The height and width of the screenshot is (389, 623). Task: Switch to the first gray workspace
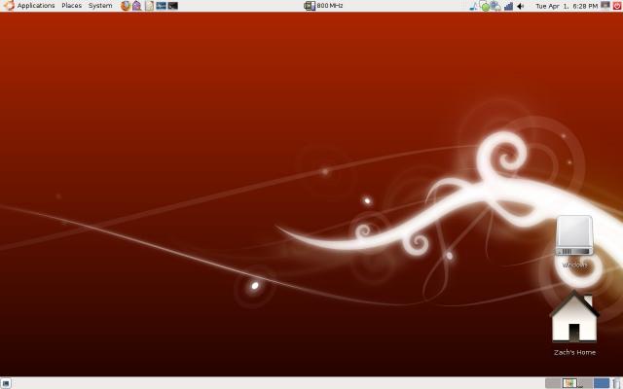[x=553, y=383]
